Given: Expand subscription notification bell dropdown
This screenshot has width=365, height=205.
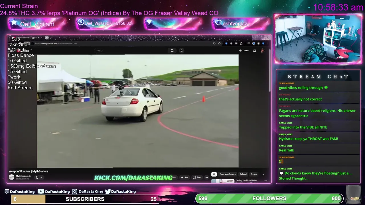Looking at the screenshot, I should (39, 177).
